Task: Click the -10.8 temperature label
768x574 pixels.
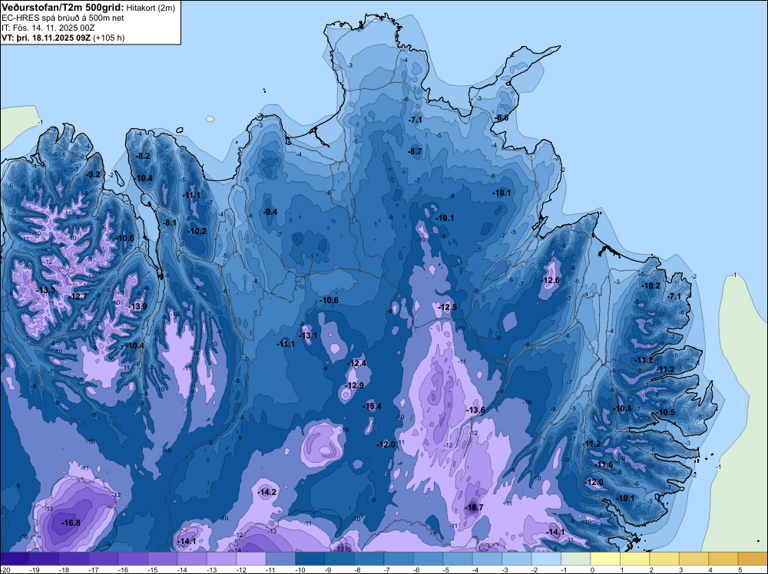Action: coord(623,408)
